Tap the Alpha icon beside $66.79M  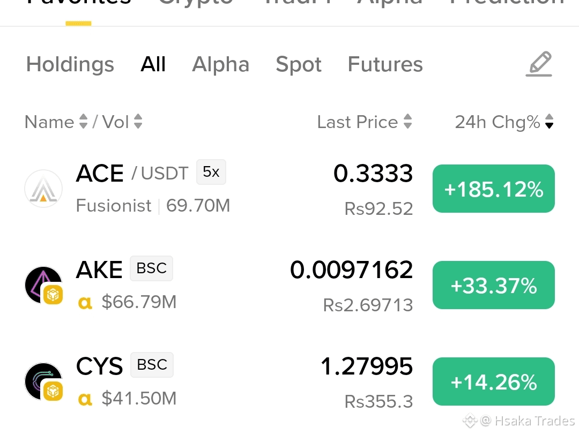click(x=85, y=303)
